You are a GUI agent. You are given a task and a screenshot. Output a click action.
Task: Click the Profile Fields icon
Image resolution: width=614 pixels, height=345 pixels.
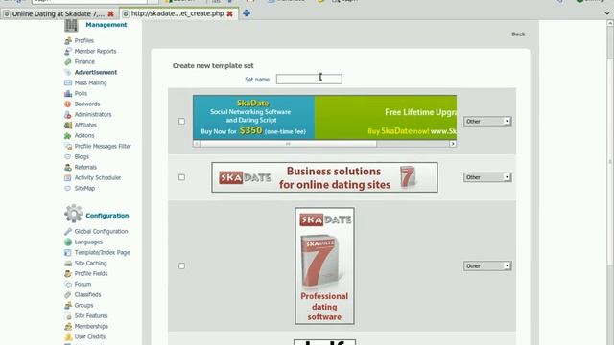pos(68,274)
